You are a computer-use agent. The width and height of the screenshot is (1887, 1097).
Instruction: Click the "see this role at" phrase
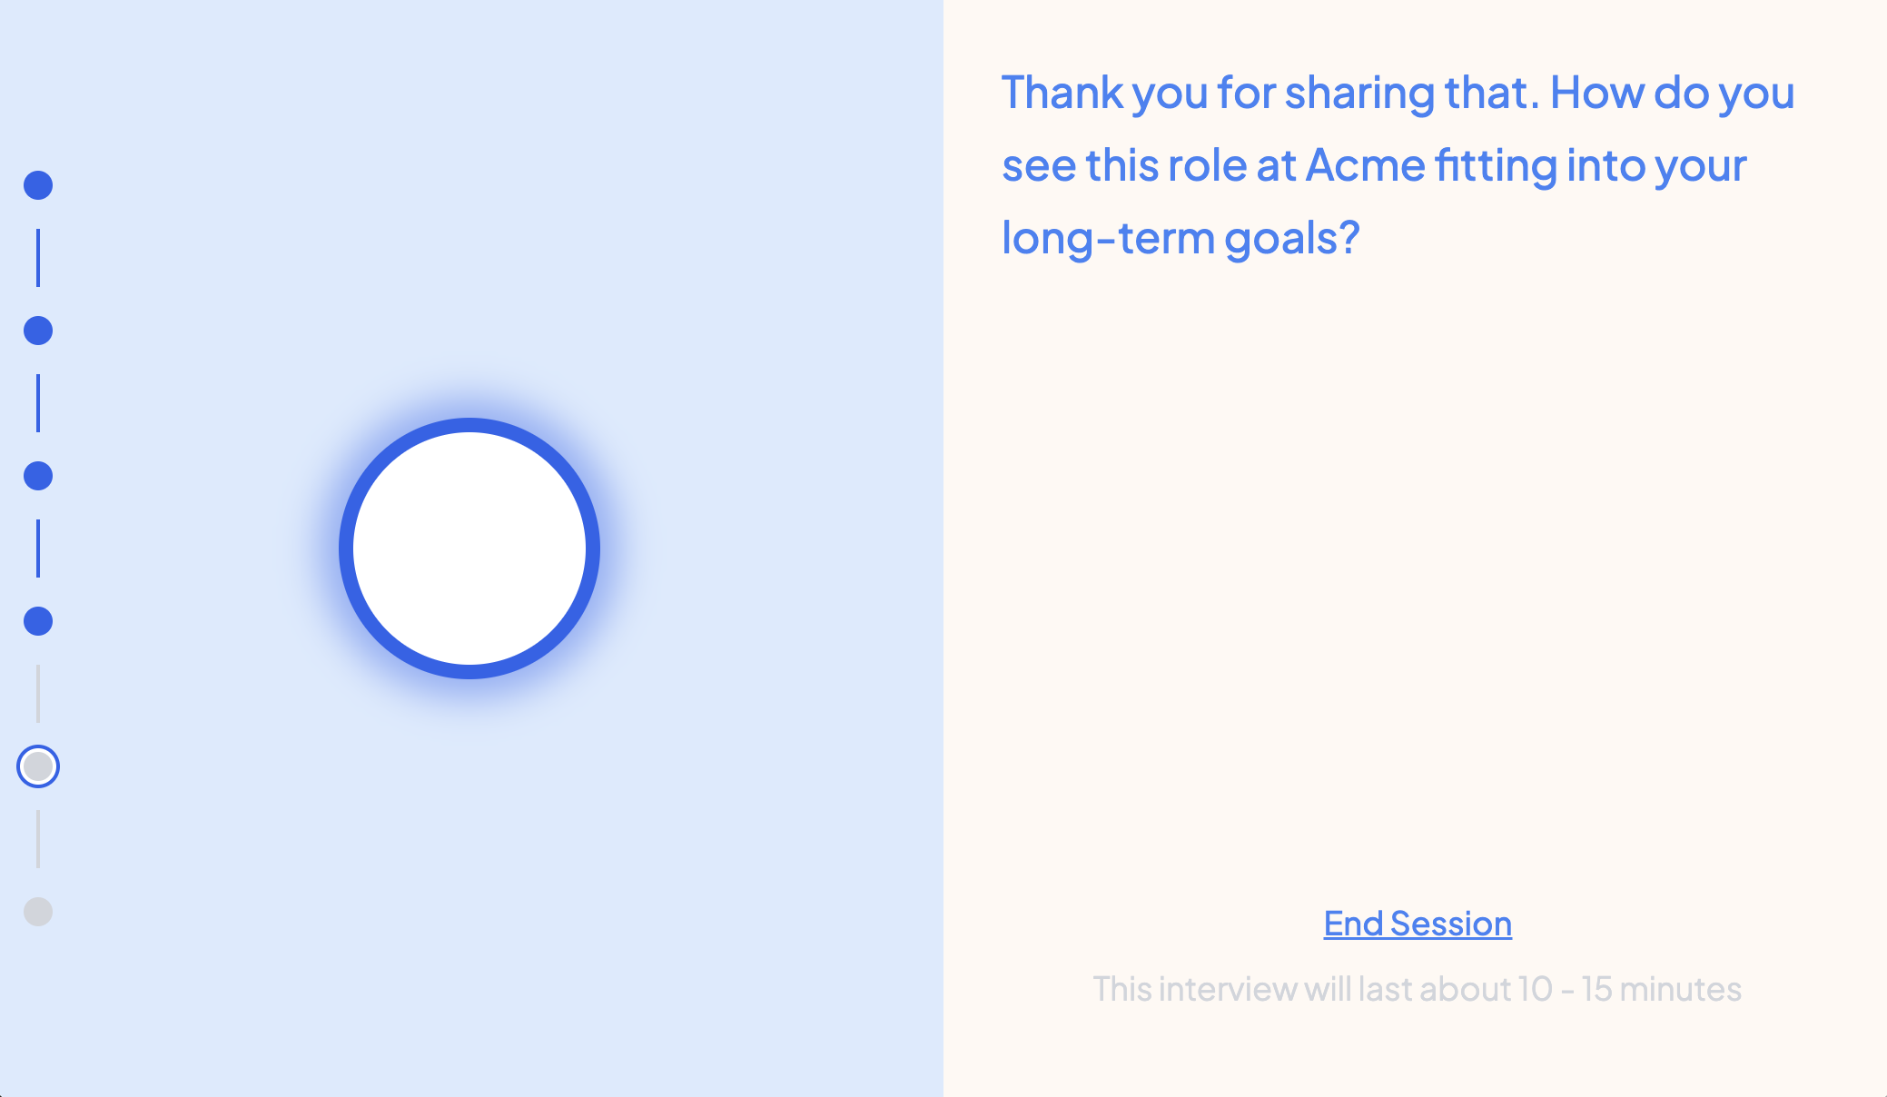pos(1149,165)
